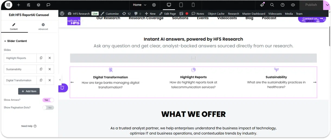Click the Add Item button
Screen dimensions: 331x139
(x=29, y=91)
